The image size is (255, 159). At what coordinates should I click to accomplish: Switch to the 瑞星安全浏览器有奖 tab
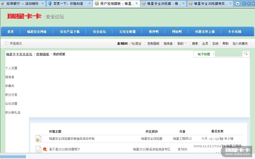[x=211, y=4]
